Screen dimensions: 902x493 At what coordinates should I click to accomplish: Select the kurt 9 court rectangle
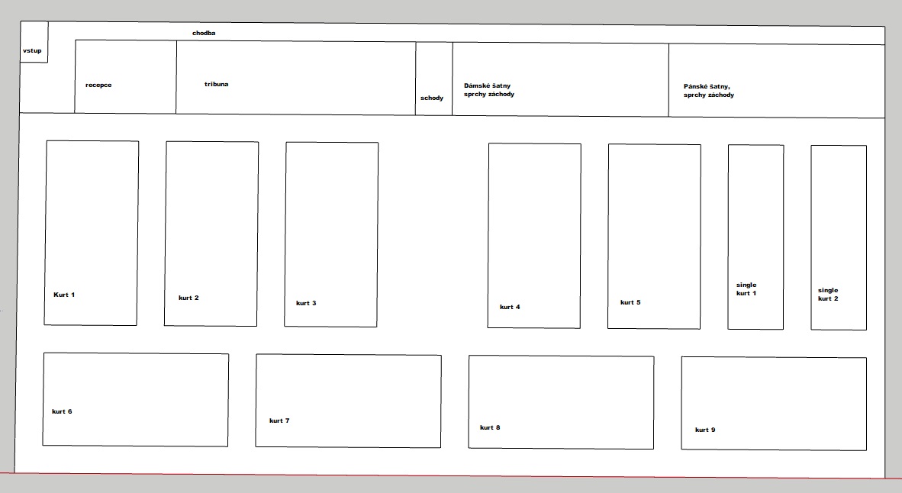coord(774,403)
